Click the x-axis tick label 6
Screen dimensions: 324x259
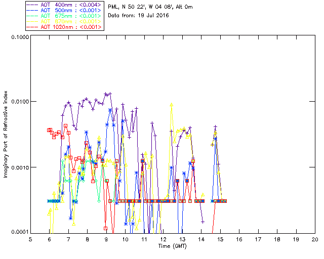[50, 239]
